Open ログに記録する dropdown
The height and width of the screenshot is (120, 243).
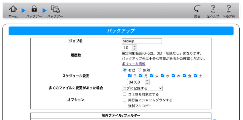click(x=142, y=88)
